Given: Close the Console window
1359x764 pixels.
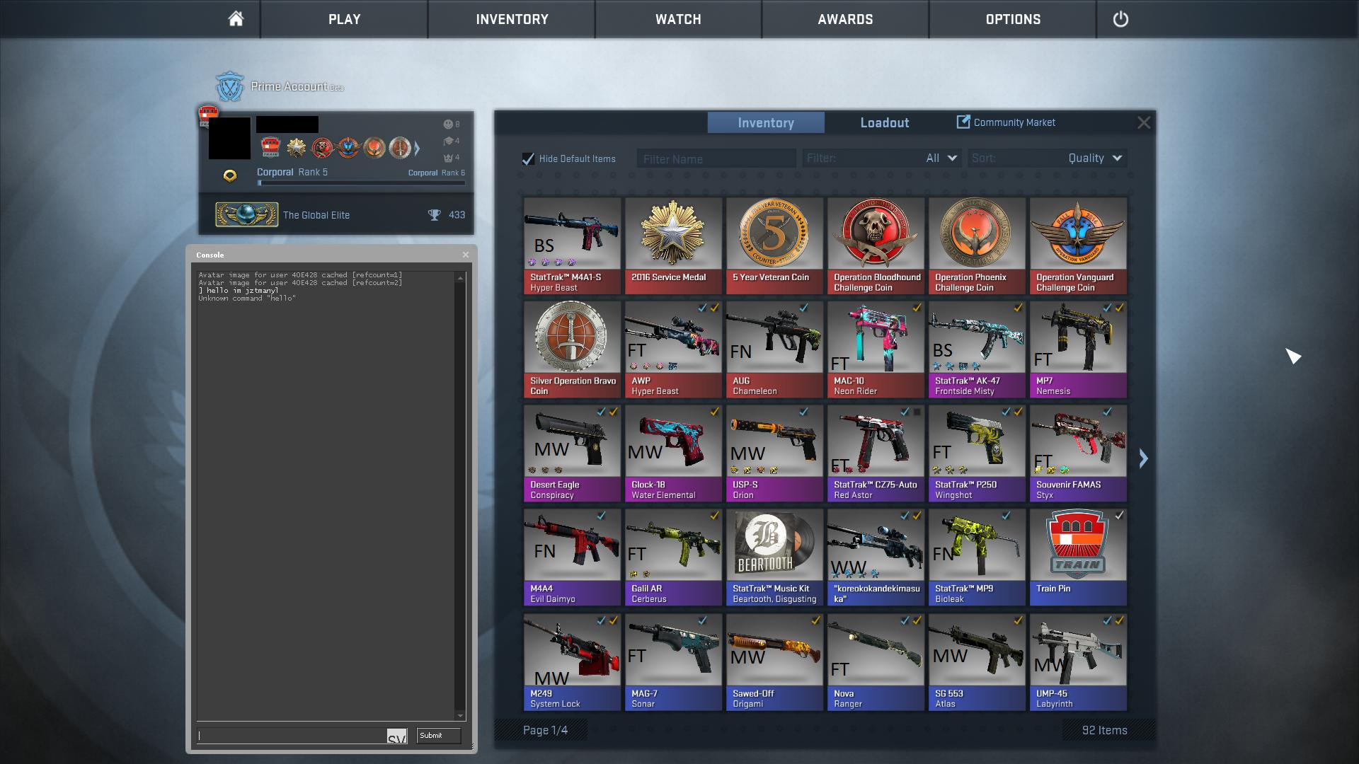Looking at the screenshot, I should click(x=465, y=255).
